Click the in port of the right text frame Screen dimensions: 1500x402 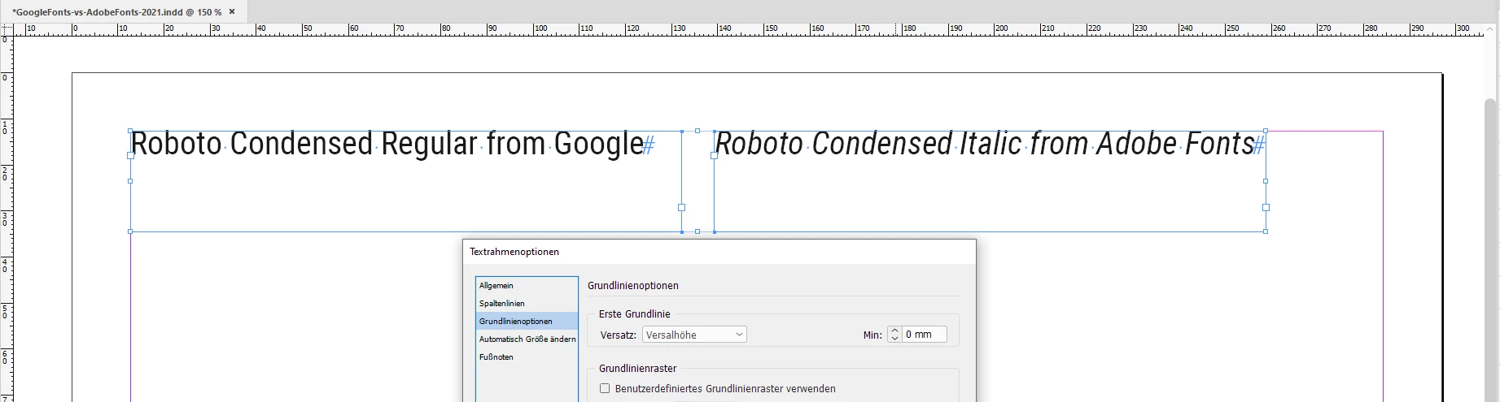point(715,155)
